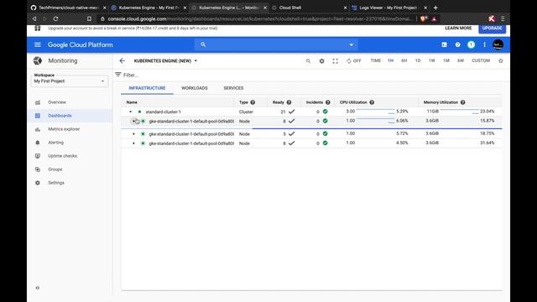Click the Metrics explorer bar chart icon
537x302 pixels.
[x=38, y=129]
